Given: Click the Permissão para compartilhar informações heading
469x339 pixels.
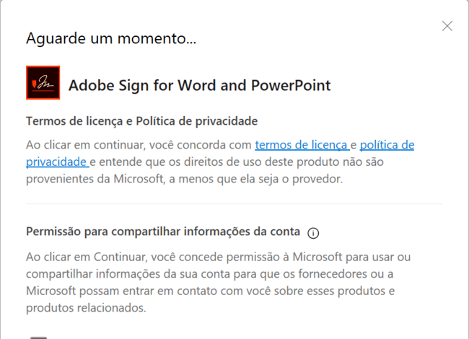Looking at the screenshot, I should pos(163,232).
